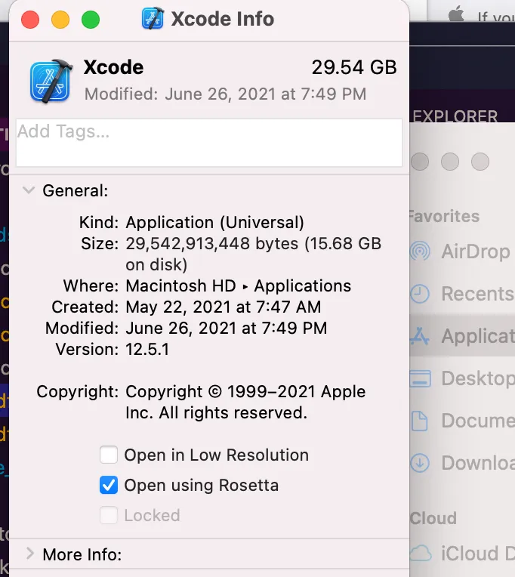Collapse the General section
Viewport: 515px width, 577px height.
(29, 190)
